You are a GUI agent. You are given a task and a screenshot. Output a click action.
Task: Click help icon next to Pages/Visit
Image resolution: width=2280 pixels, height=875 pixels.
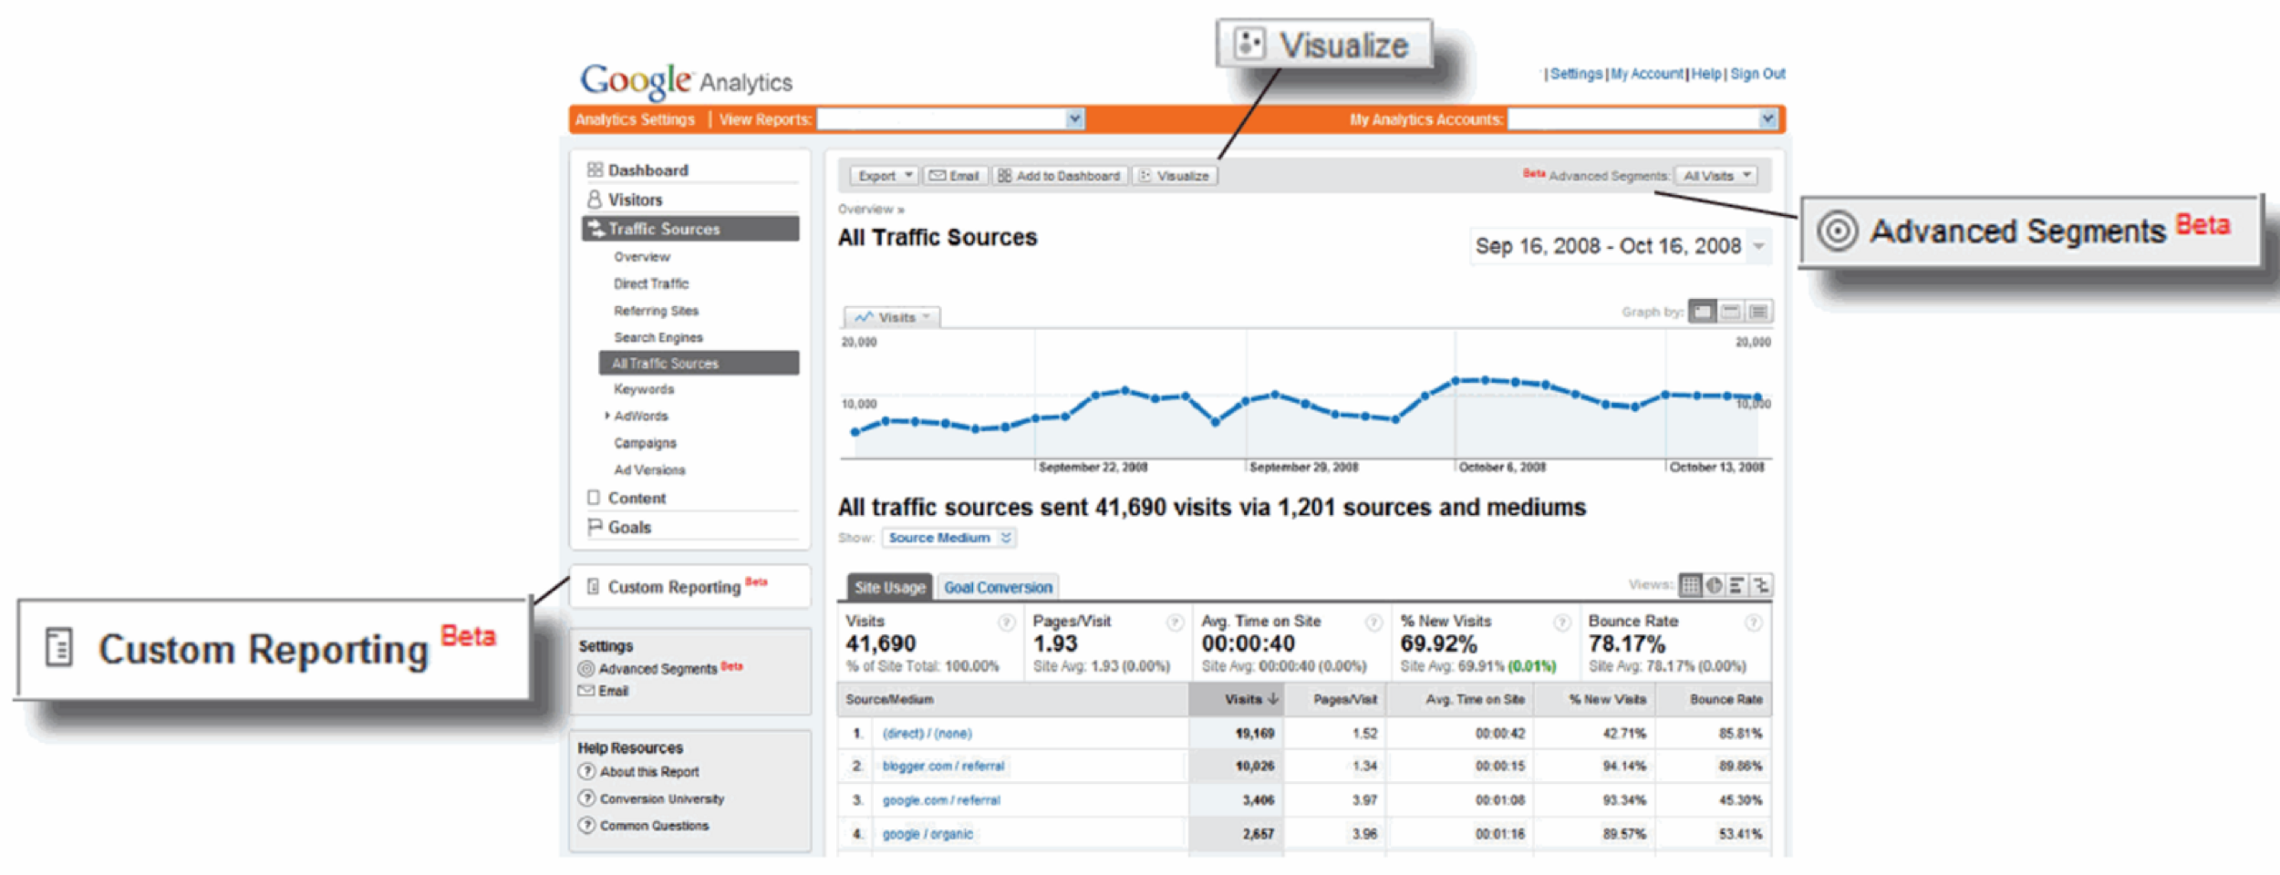(1175, 623)
